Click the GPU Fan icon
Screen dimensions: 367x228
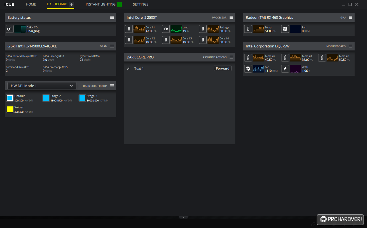285,29
